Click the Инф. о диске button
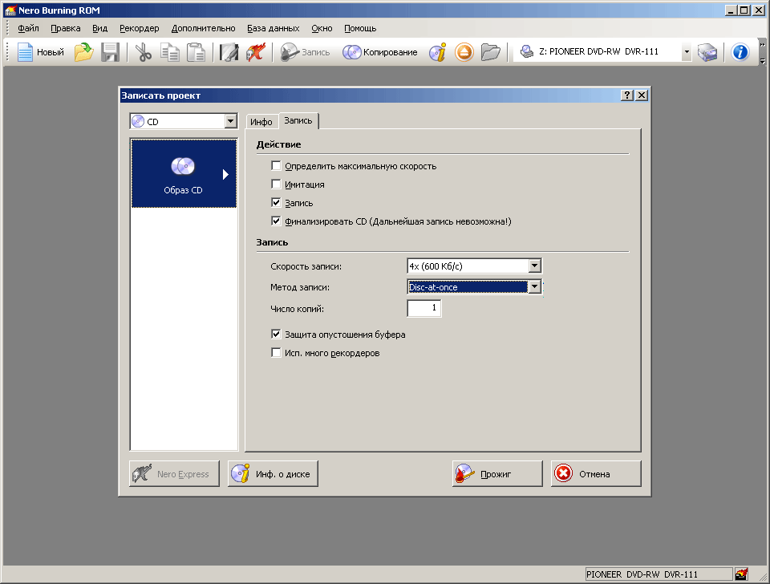 (x=273, y=473)
